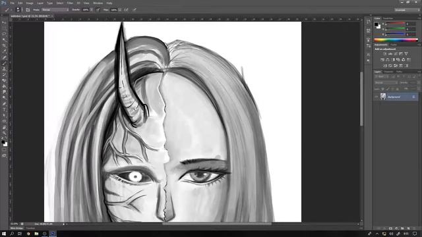Click the foreground color swatch in Color panel

[376, 24]
